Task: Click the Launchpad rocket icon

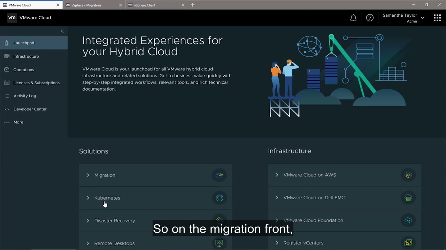Action: click(x=7, y=43)
